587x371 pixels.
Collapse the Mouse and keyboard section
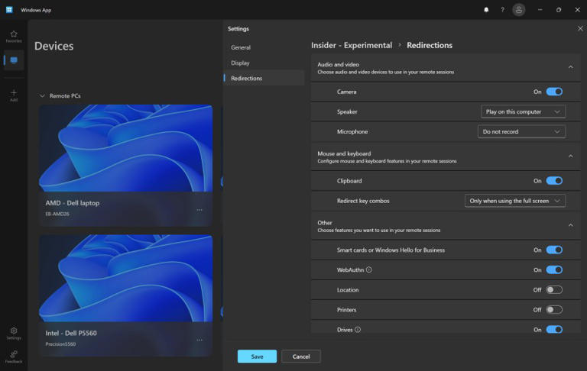pos(570,156)
